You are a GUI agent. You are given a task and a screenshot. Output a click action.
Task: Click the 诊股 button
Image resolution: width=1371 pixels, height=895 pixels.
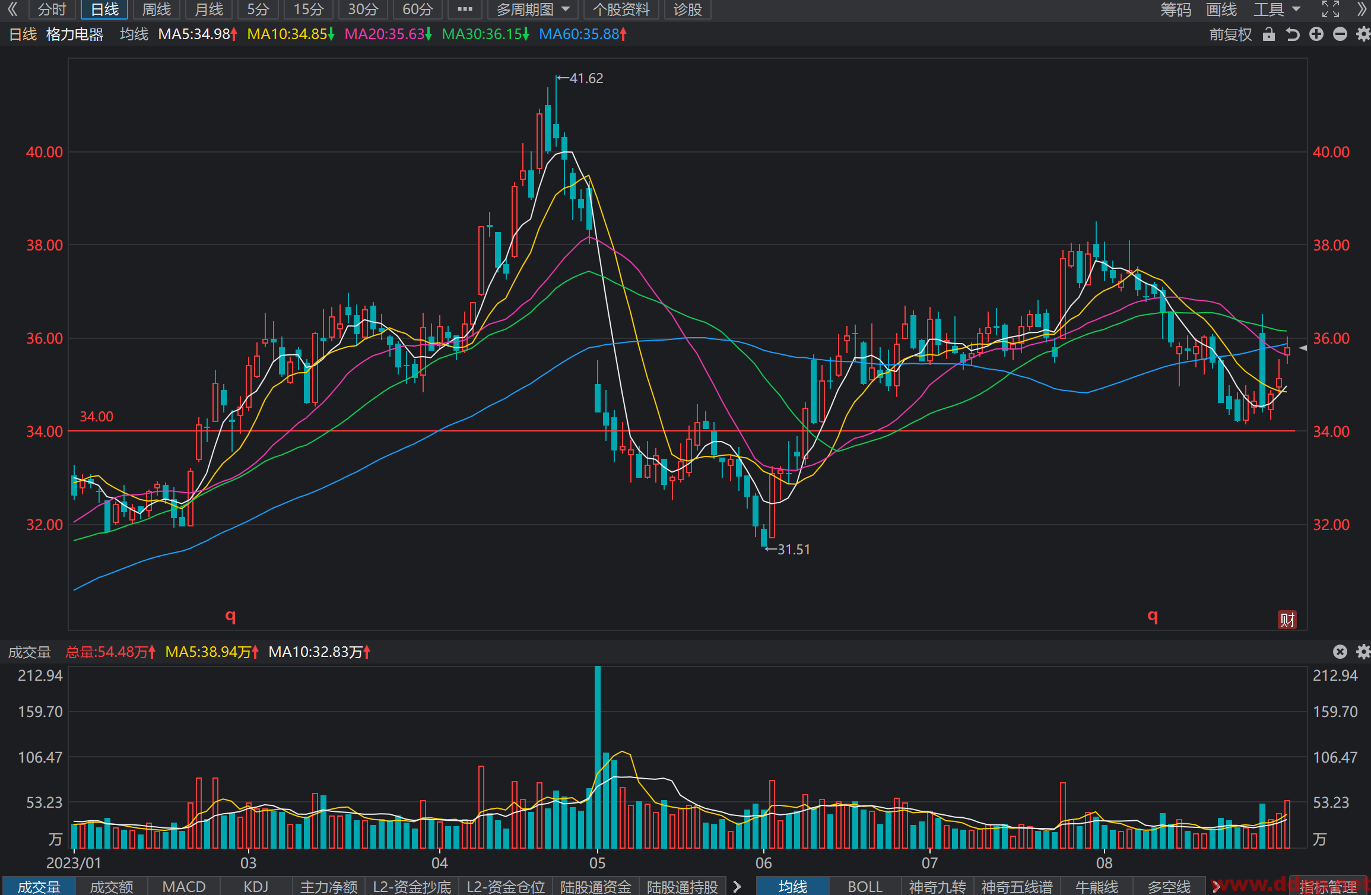click(688, 9)
